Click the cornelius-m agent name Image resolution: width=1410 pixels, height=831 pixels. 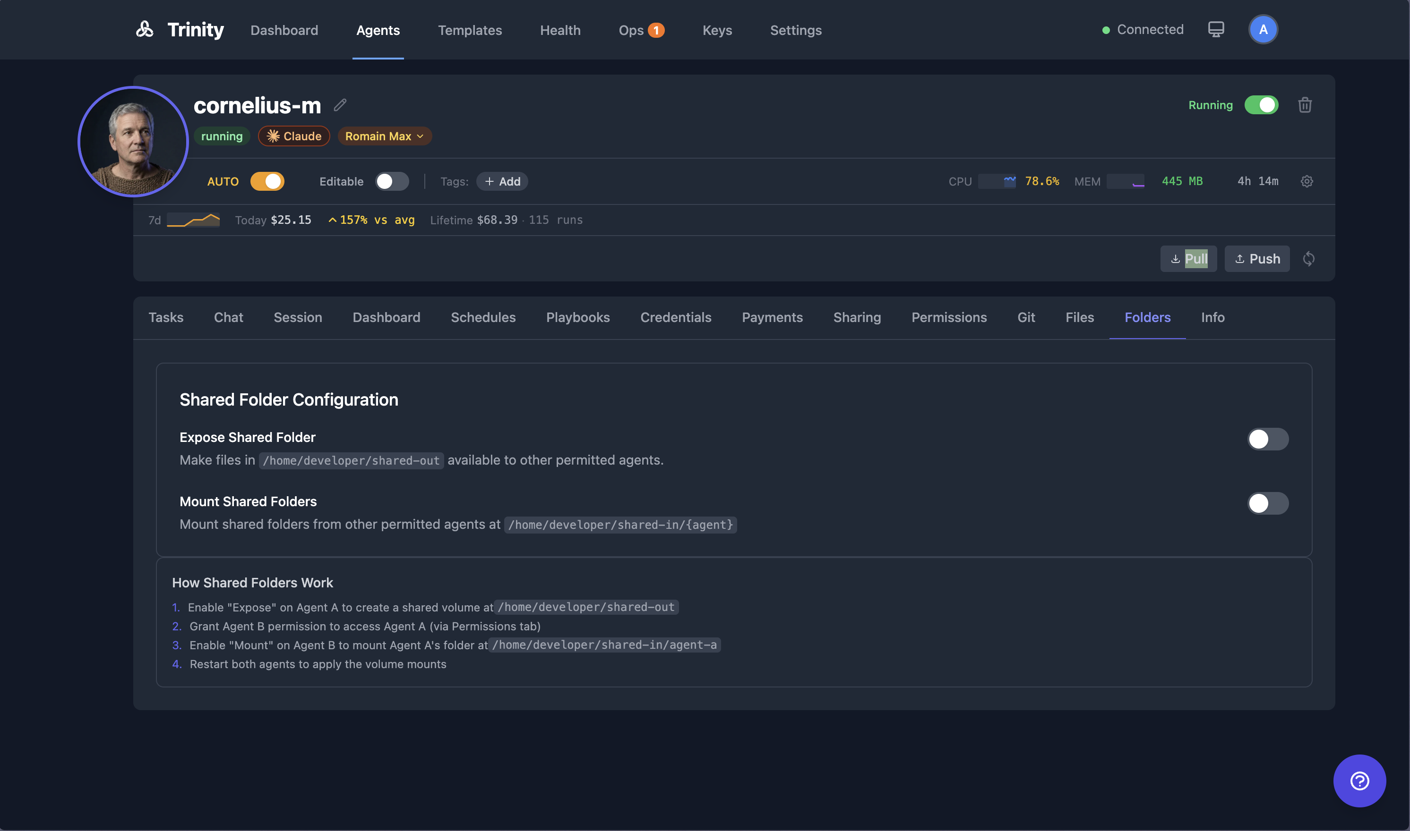[x=257, y=105]
